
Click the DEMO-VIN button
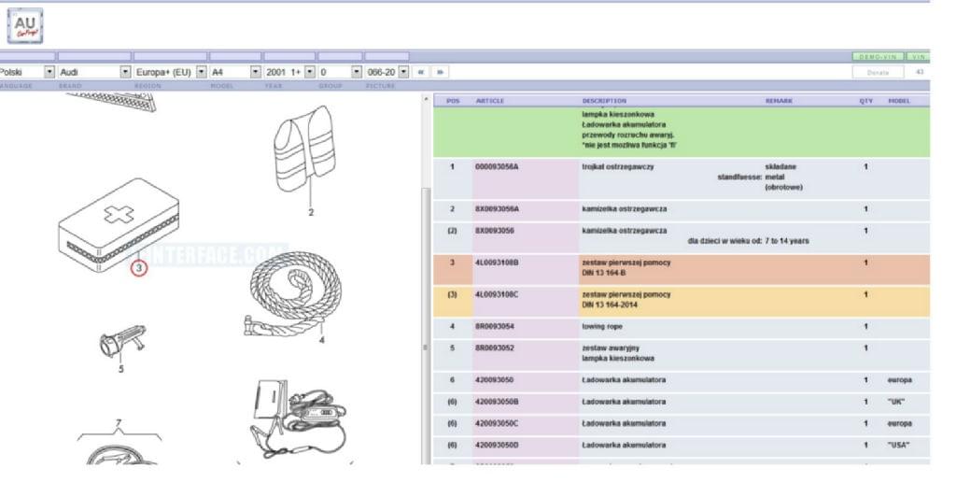tap(878, 57)
